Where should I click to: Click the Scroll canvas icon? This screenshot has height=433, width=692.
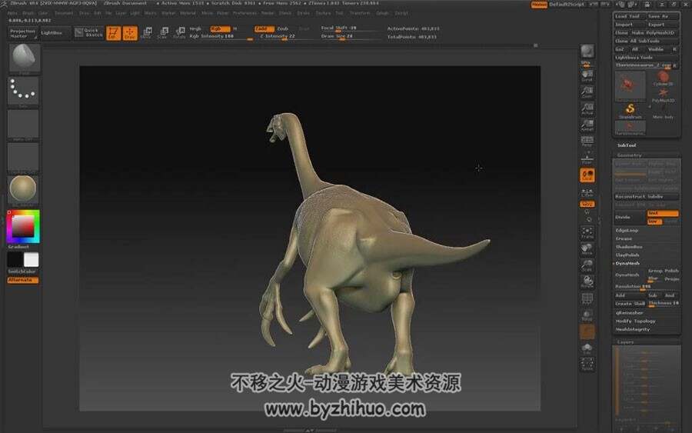[587, 76]
